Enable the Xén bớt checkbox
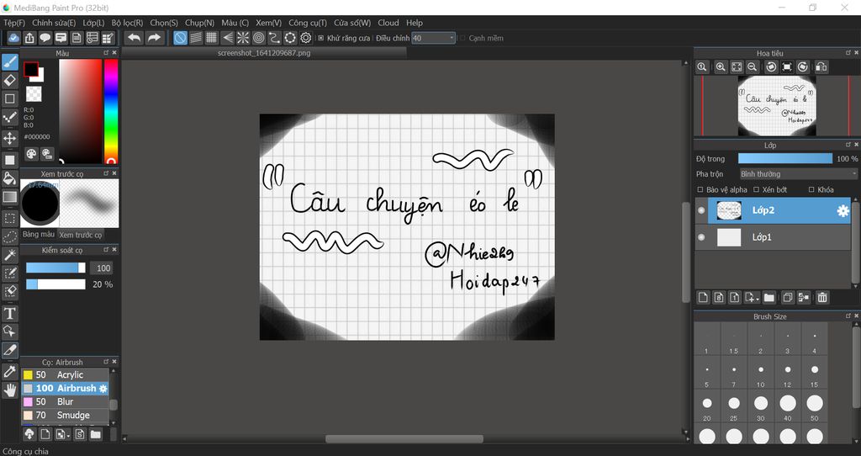The height and width of the screenshot is (456, 861). (x=756, y=189)
